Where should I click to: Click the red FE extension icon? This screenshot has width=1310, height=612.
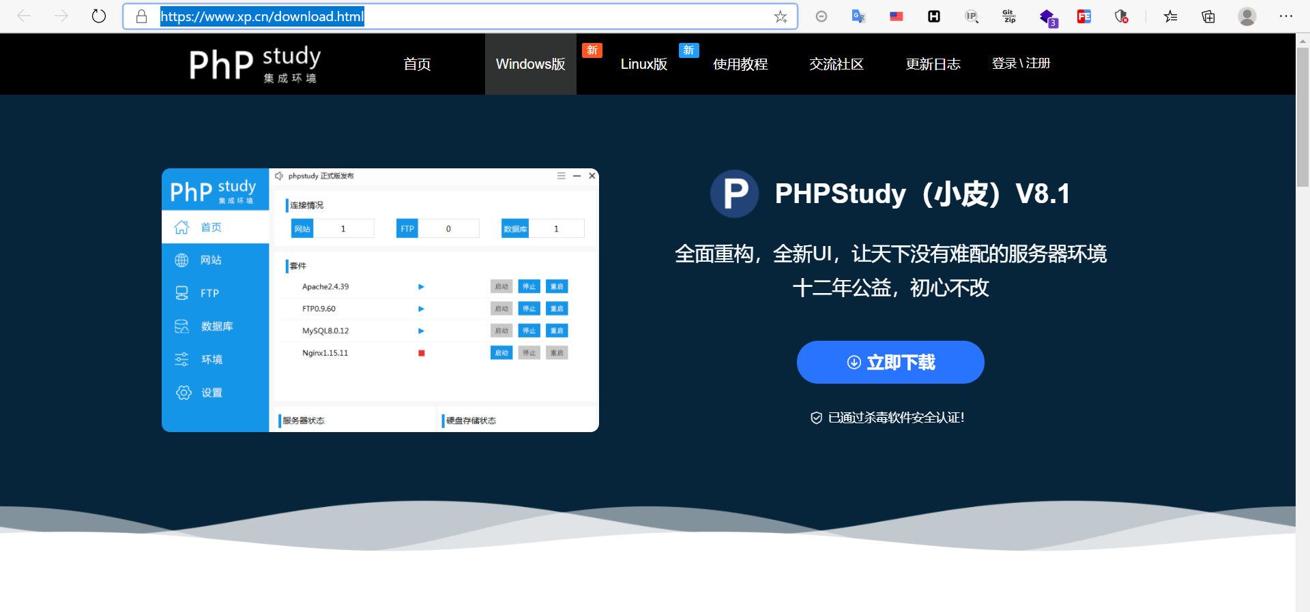pos(1084,16)
